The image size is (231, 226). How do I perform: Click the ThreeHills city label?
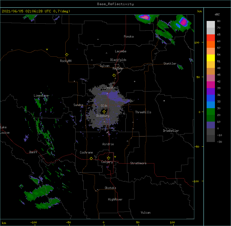point(143,112)
